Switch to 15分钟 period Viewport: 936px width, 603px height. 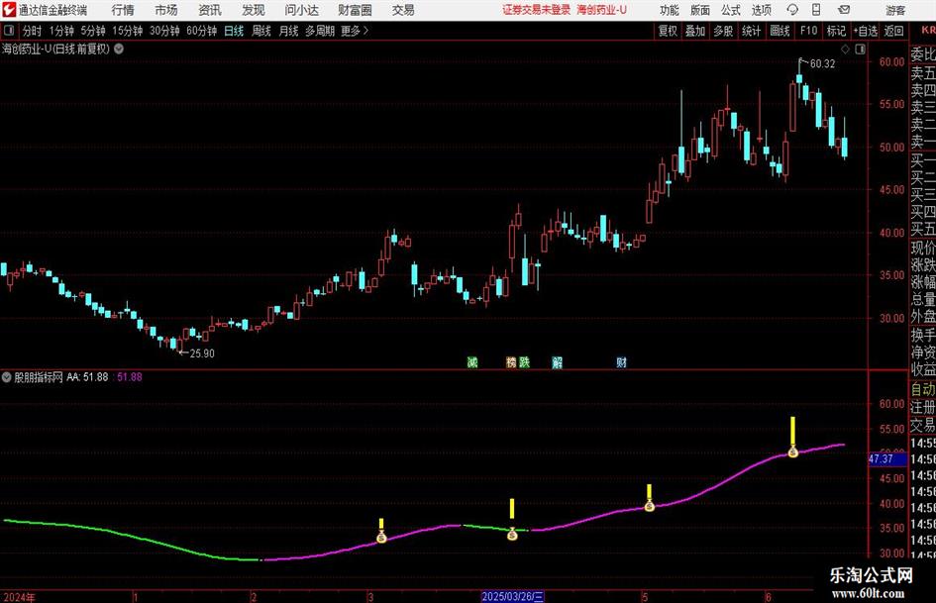coord(127,31)
